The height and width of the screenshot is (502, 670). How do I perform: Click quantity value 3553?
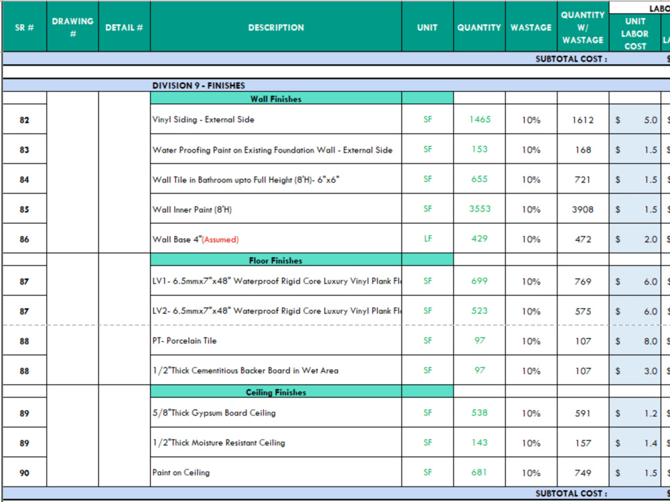480,209
